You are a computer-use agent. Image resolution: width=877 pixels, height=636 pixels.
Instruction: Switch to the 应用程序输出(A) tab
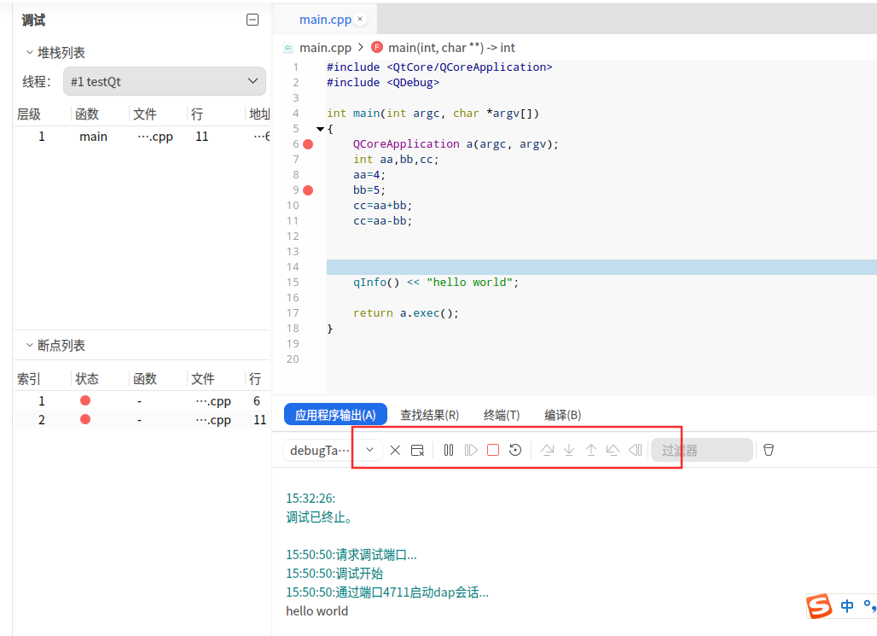335,415
